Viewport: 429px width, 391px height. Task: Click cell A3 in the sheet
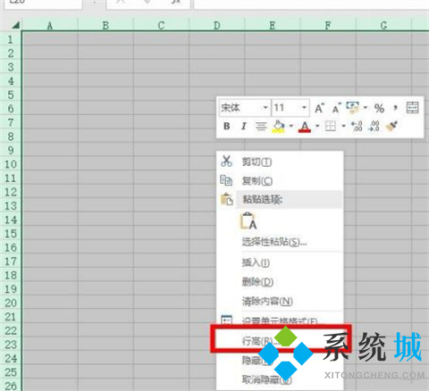(x=50, y=67)
